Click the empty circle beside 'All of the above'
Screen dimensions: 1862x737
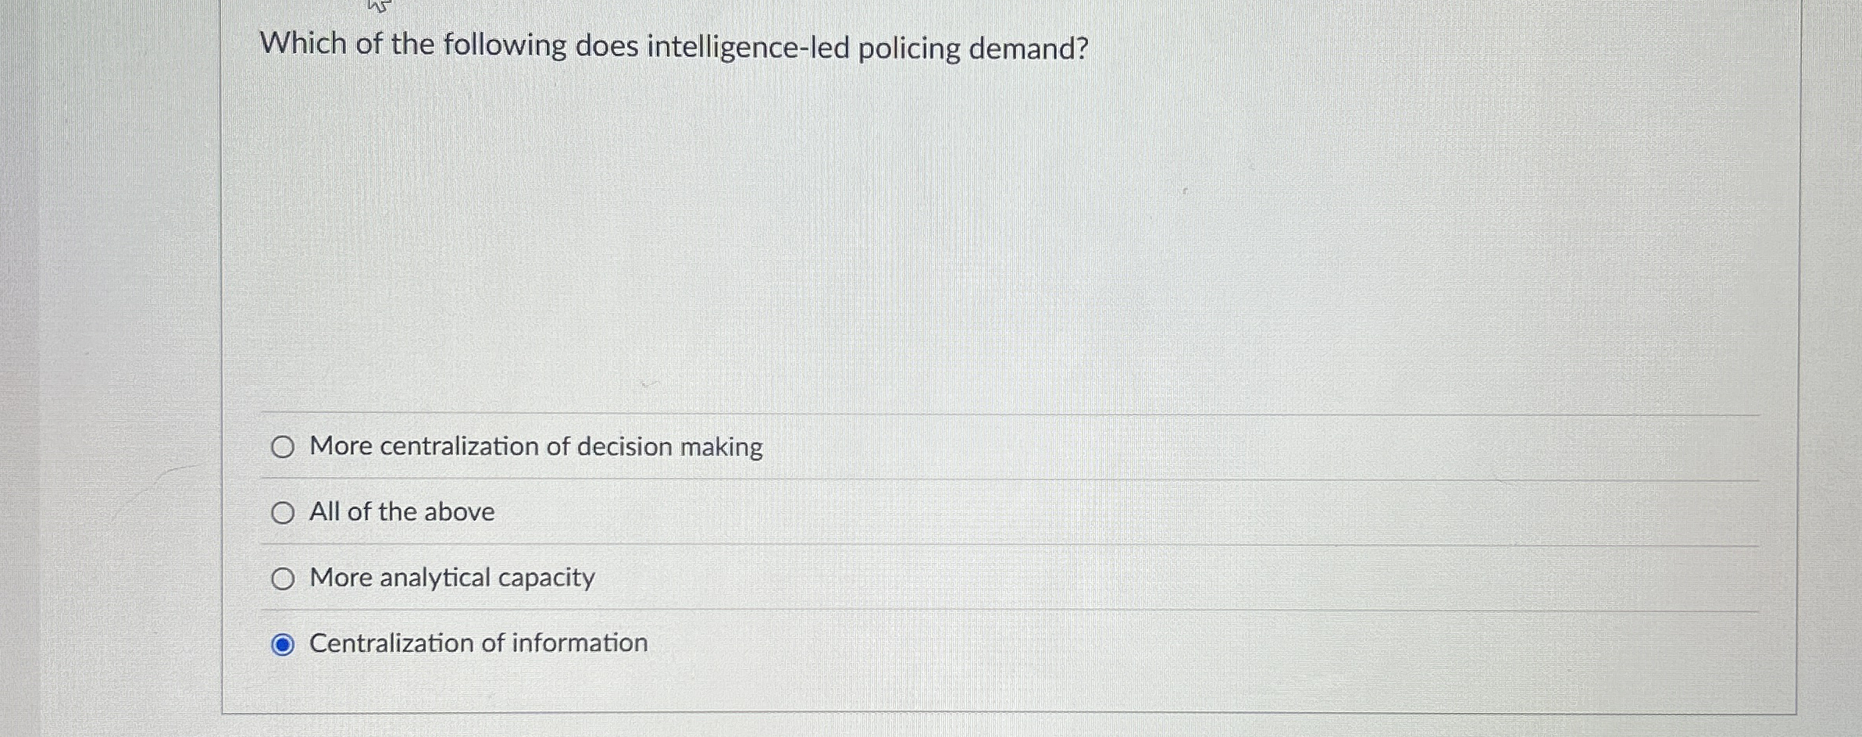[x=284, y=512]
